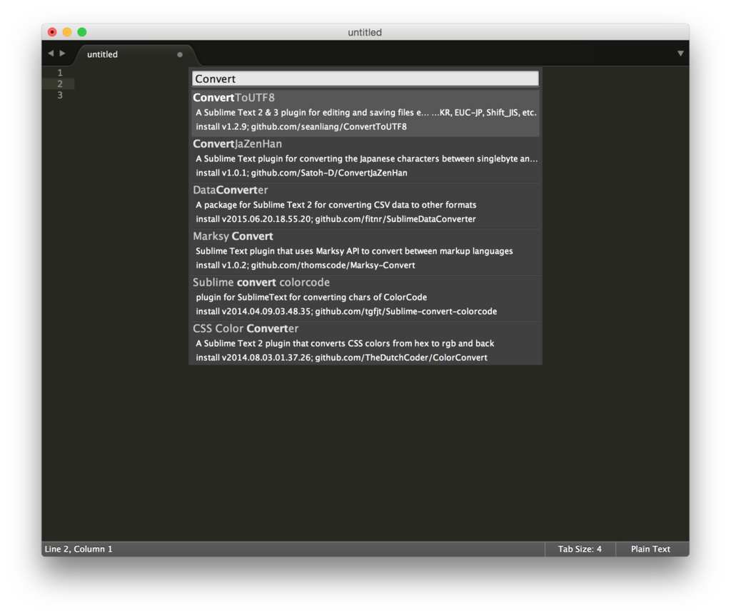Click Line 2, Column 1 status text
Screen dimensions: 731x616
coord(79,549)
